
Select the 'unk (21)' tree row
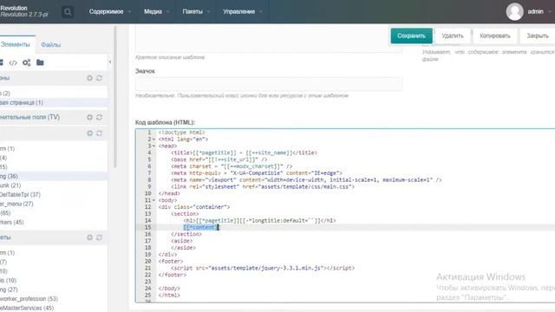pyautogui.click(x=54, y=185)
